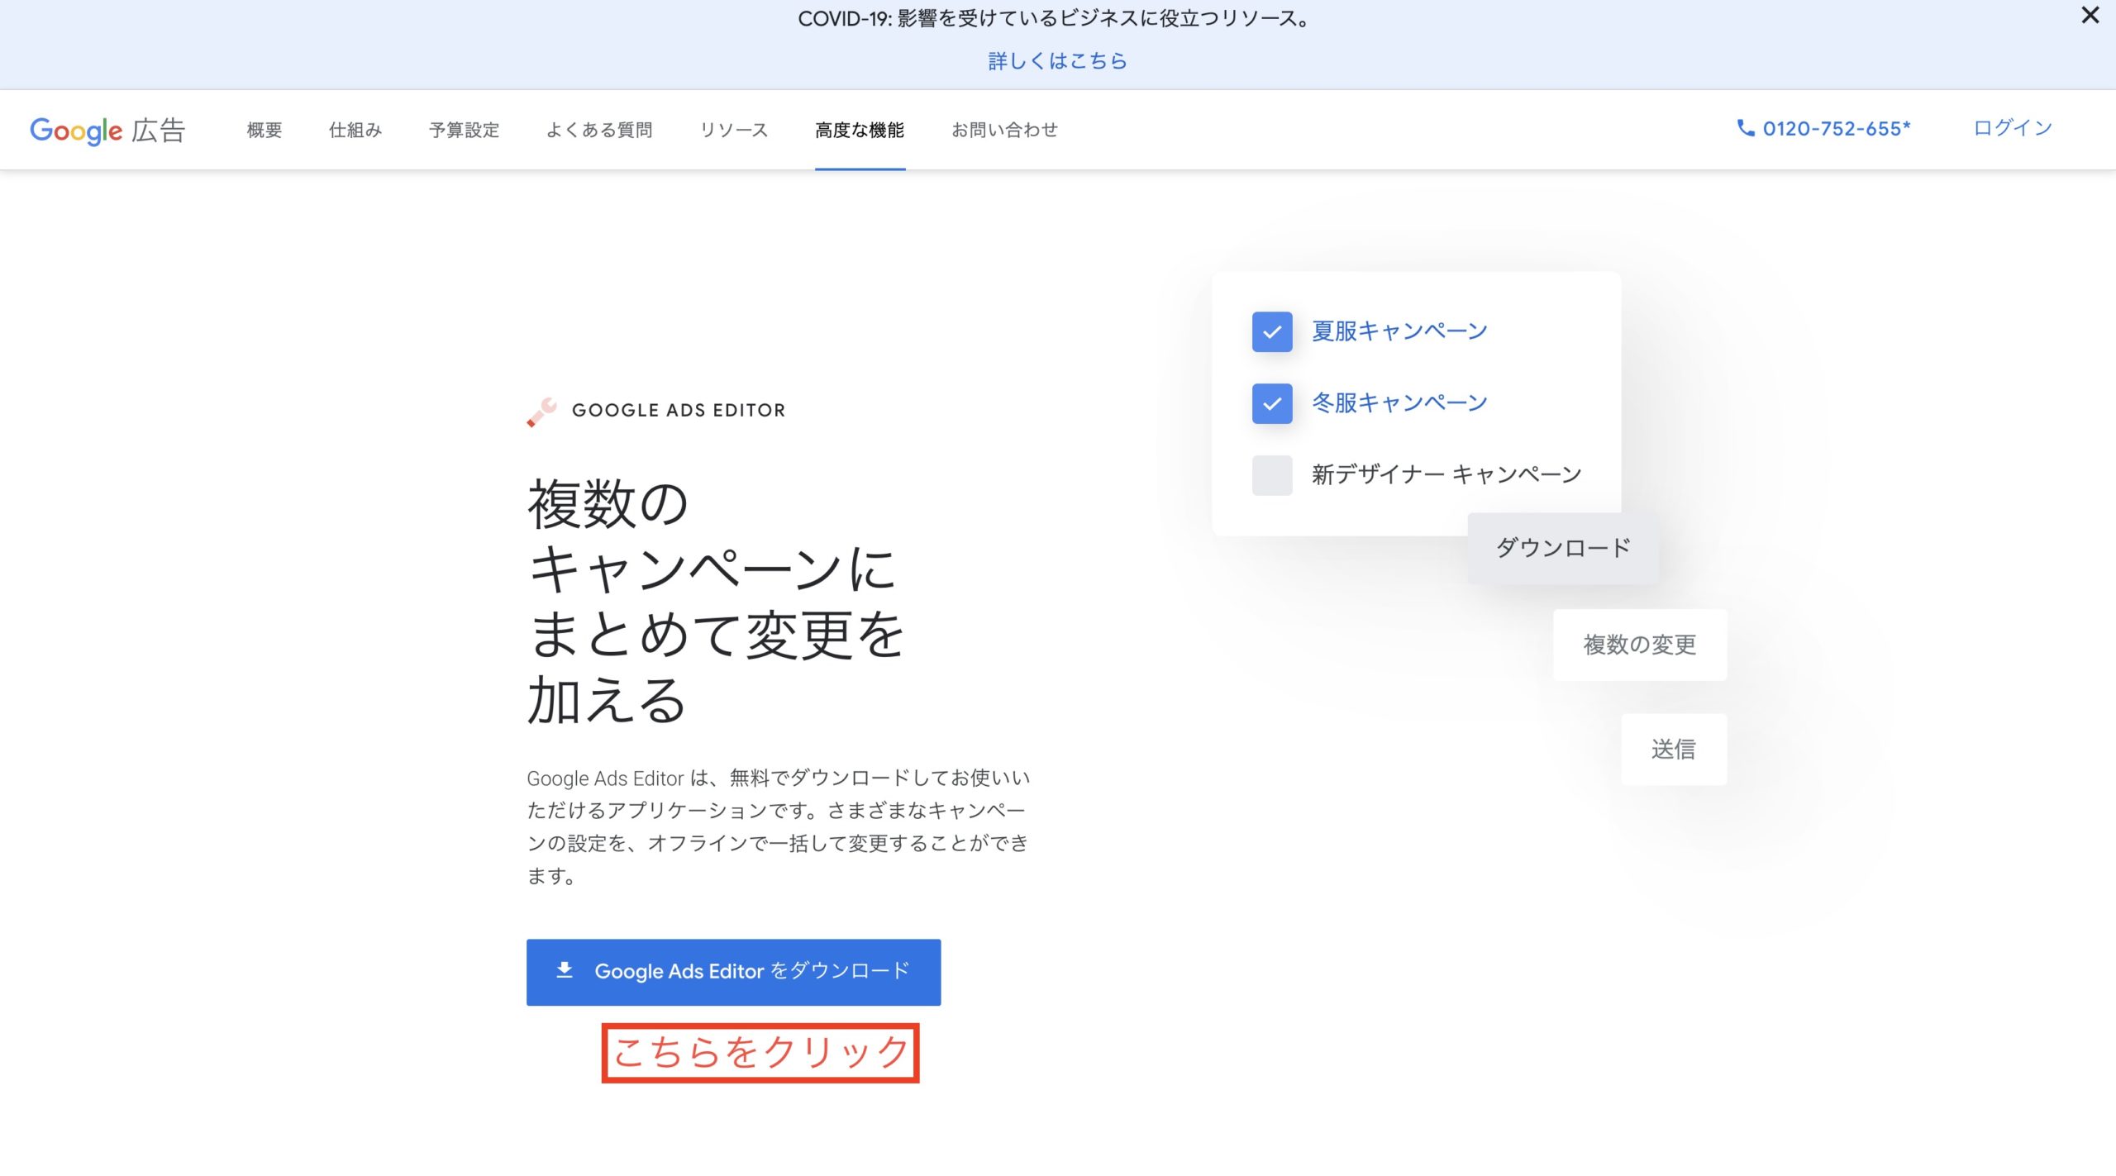Switch to the 高度な機能 section

[x=860, y=130]
